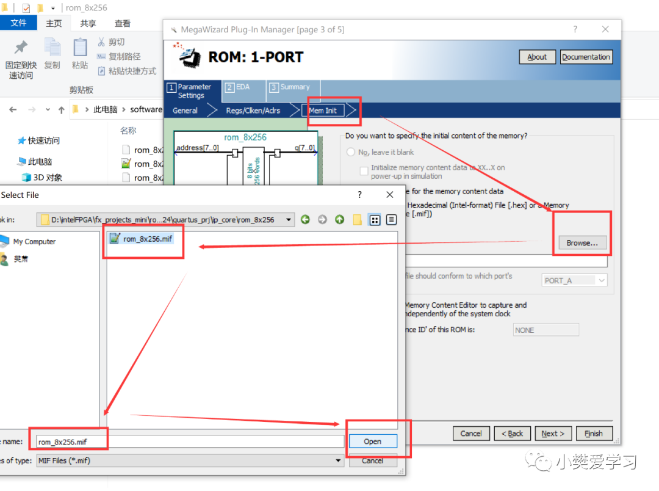The height and width of the screenshot is (491, 659).
Task: Click About button in MegaWizard
Action: (x=537, y=57)
